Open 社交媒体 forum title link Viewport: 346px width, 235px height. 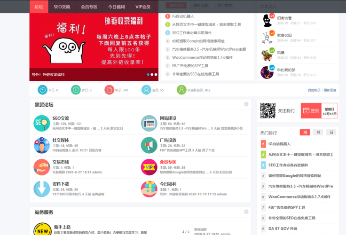point(61,140)
